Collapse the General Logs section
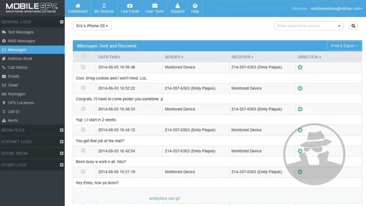The height and width of the screenshot is (206, 366). 61,22
